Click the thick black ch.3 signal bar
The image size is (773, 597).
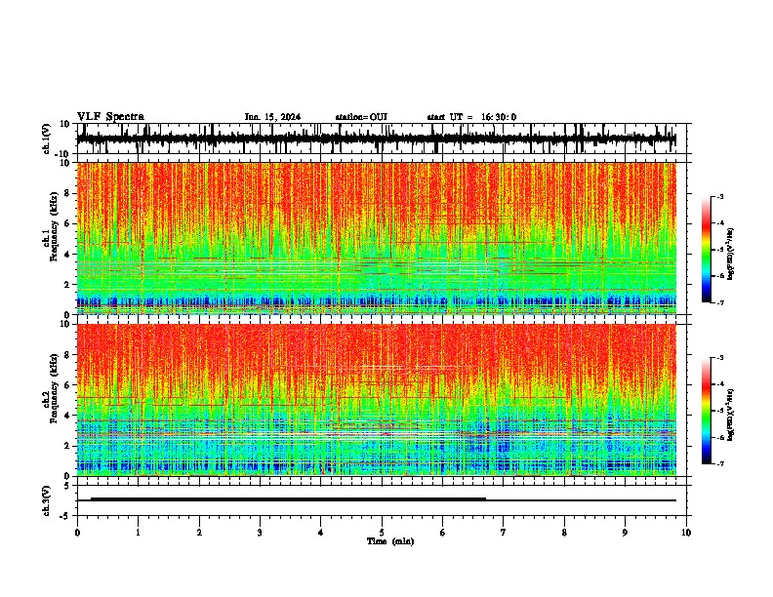pyautogui.click(x=288, y=499)
